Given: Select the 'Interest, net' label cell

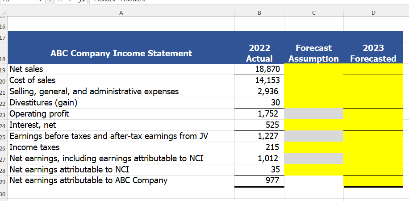Looking at the screenshot, I should (121, 126).
